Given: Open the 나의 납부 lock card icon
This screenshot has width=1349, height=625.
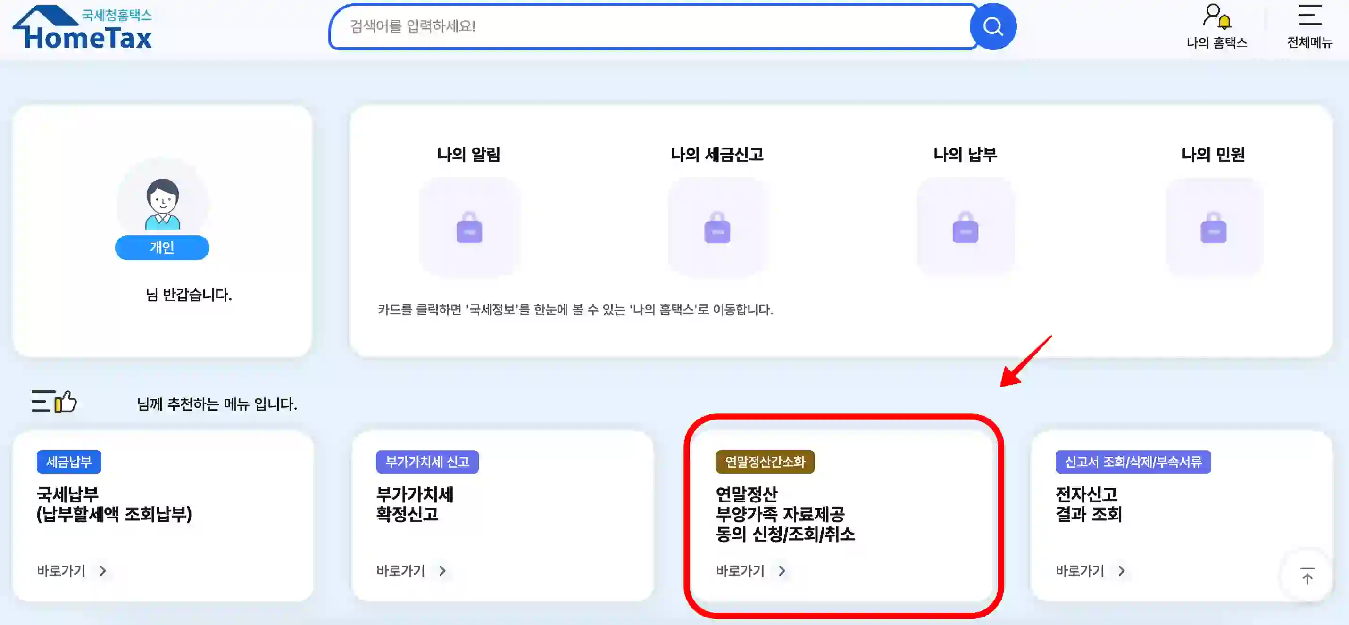Looking at the screenshot, I should (966, 228).
